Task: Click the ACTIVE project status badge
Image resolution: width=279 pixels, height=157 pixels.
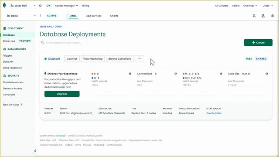Action: click(51, 16)
